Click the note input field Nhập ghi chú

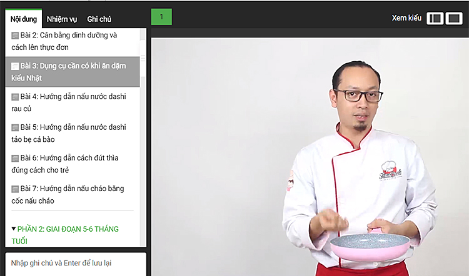(76, 264)
